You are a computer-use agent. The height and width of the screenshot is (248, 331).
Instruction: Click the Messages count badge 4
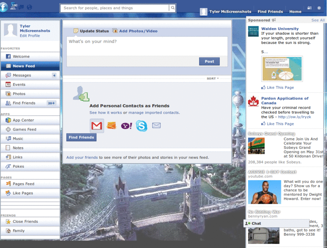(x=54, y=75)
